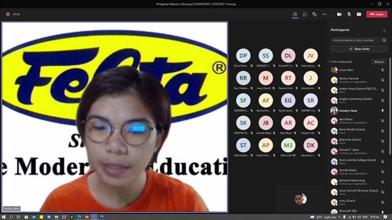Select the SK participant avatar tile
This screenshot has height=220, width=392.
click(243, 123)
